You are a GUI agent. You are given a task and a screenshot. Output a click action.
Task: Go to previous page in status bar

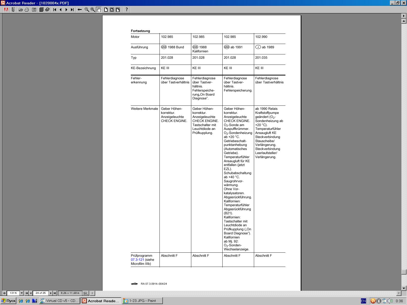[31, 293]
